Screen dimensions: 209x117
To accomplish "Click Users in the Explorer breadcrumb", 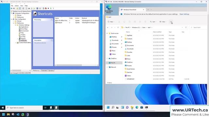I will [144, 27].
